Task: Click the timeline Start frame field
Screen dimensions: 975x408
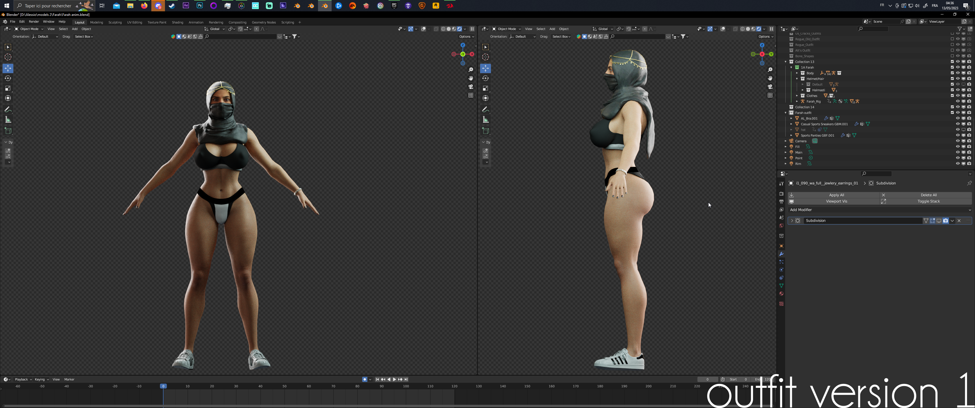Action: pos(738,379)
